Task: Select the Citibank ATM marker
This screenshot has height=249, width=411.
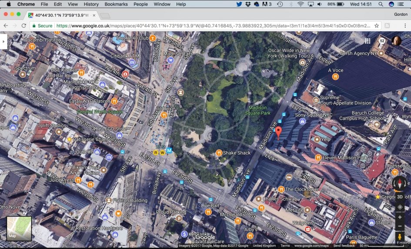Action: point(132,62)
